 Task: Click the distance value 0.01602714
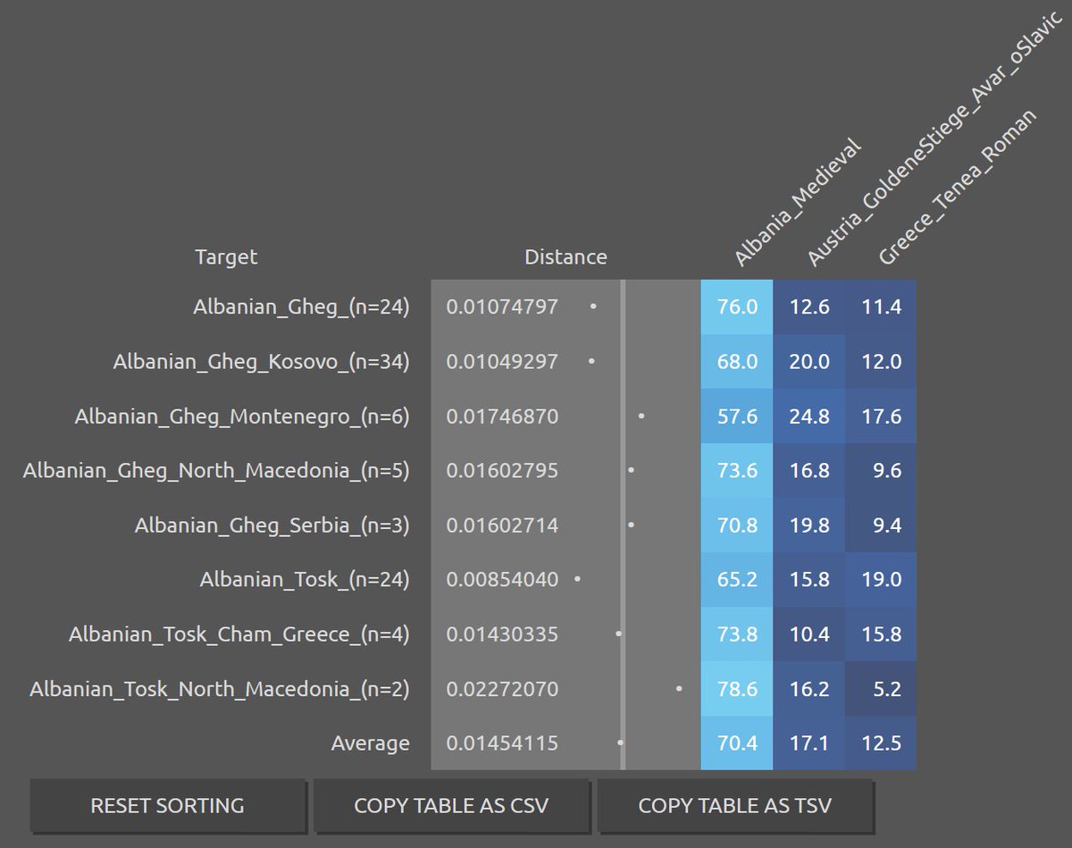502,525
